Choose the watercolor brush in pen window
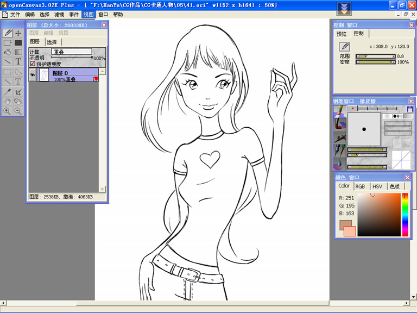The height and width of the screenshot is (313, 417). pyautogui.click(x=339, y=111)
